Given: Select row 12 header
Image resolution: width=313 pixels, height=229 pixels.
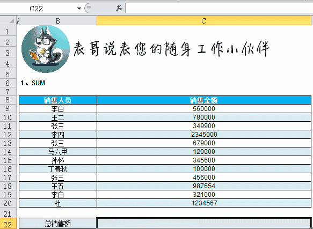Looking at the screenshot, I should pyautogui.click(x=8, y=135).
